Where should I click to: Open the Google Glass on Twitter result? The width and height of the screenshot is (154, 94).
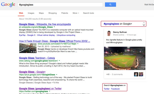coord(40,89)
